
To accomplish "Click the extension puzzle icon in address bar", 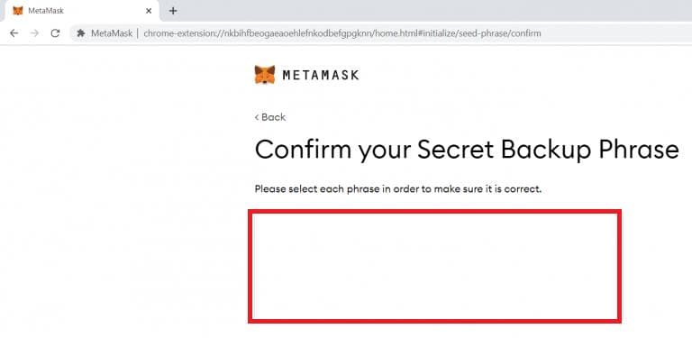I will 81,33.
